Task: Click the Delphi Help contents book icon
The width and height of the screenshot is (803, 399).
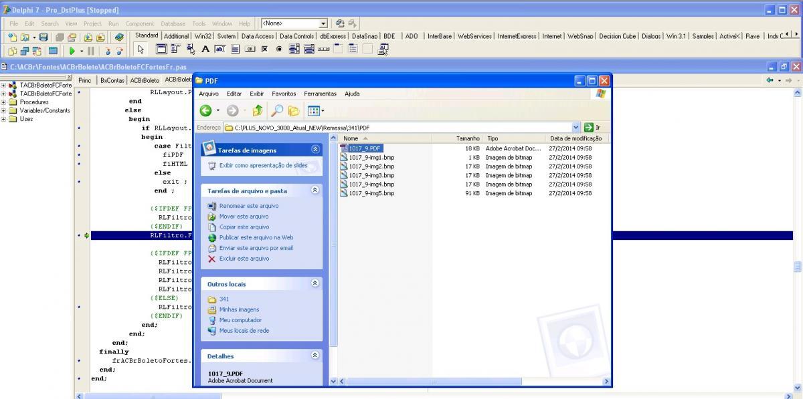Action: pos(119,37)
